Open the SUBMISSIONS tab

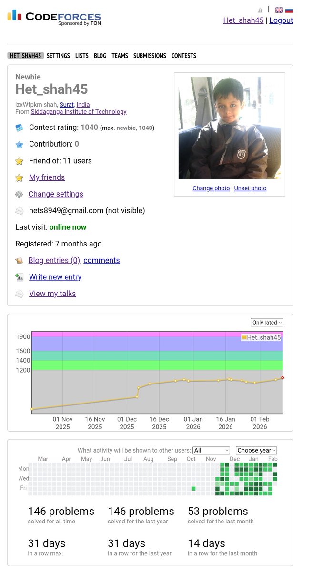click(x=150, y=56)
